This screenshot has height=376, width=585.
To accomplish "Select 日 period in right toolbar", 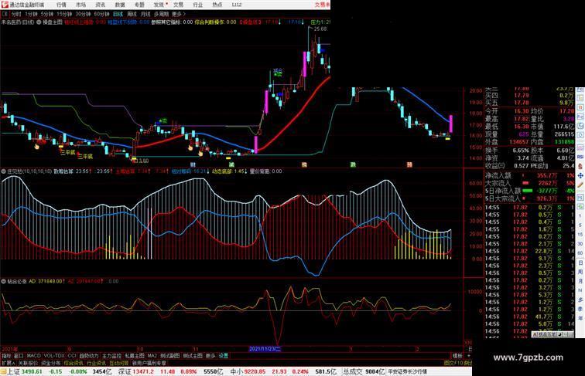I will click(x=580, y=263).
